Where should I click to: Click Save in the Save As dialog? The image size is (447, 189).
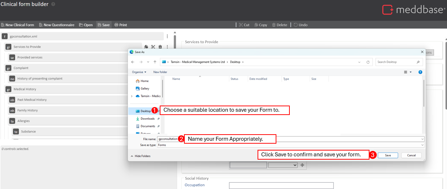(388, 155)
